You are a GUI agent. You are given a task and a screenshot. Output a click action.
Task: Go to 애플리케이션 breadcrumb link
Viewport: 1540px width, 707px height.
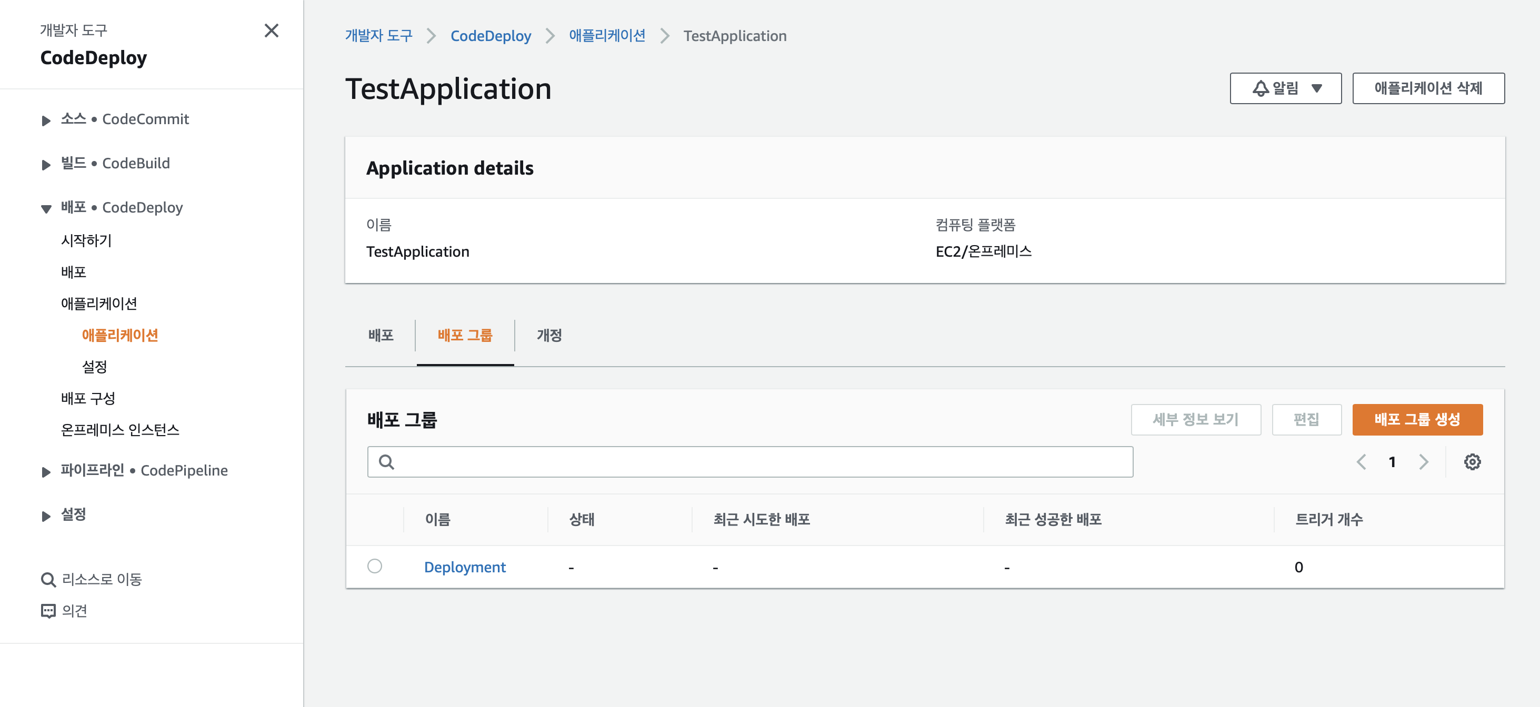tap(607, 36)
